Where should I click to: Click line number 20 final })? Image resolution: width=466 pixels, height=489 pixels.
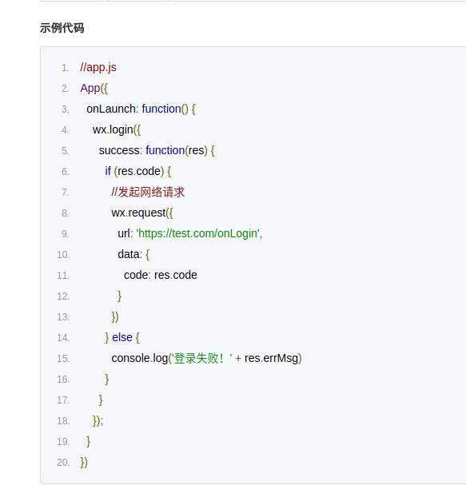84,462
